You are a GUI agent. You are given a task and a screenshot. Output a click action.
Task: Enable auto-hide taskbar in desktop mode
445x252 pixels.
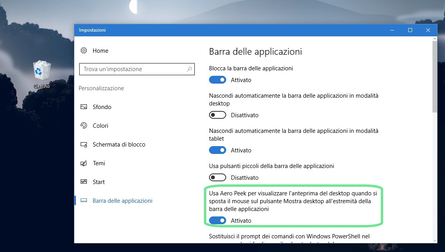coord(218,115)
